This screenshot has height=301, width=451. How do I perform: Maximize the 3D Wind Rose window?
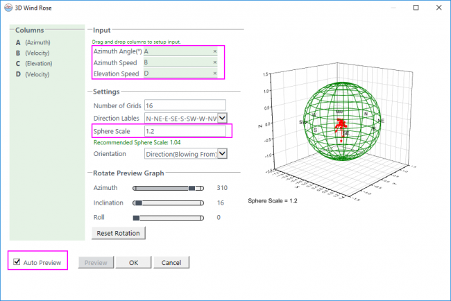click(416, 8)
